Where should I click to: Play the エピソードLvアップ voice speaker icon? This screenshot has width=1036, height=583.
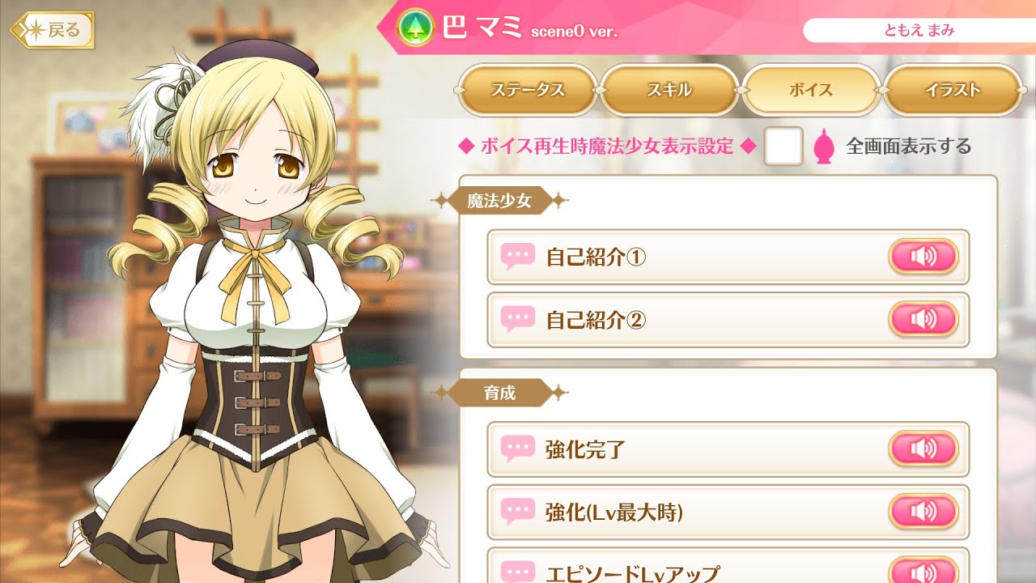click(x=923, y=570)
